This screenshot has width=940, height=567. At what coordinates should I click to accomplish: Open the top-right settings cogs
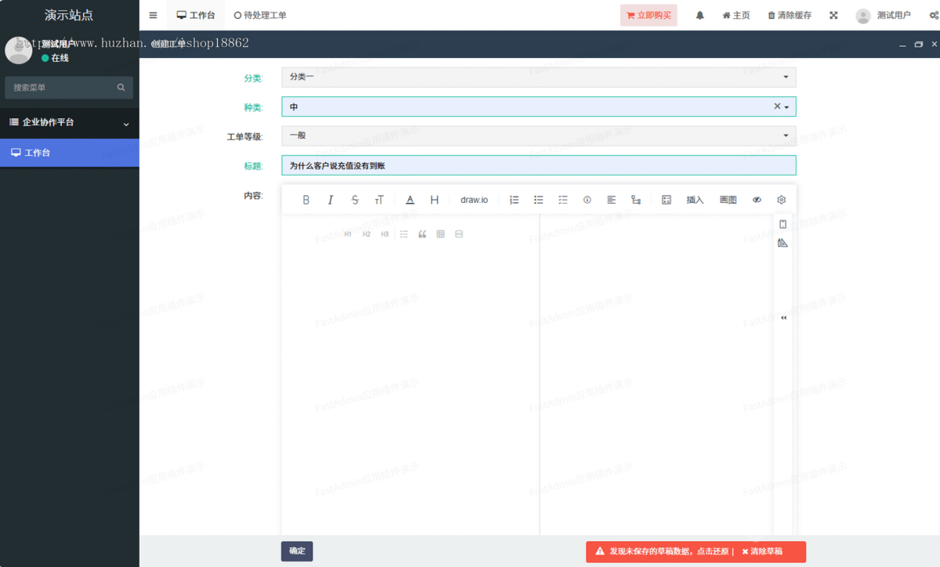pyautogui.click(x=934, y=15)
